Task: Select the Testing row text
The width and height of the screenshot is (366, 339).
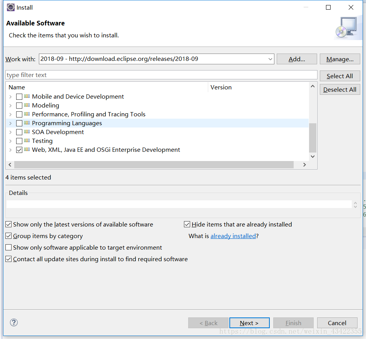Action: tap(42, 141)
